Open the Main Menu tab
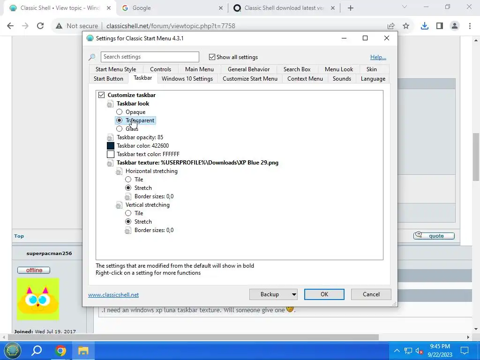 [199, 69]
